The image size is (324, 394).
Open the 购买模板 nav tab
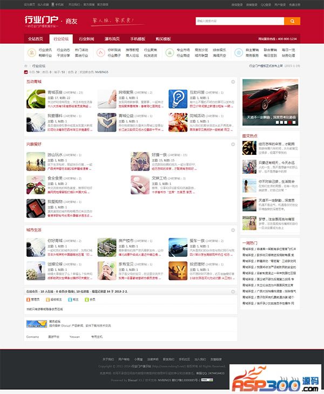pyautogui.click(x=163, y=39)
